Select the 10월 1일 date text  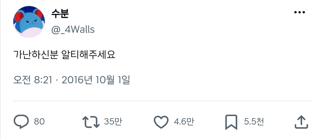click(113, 80)
